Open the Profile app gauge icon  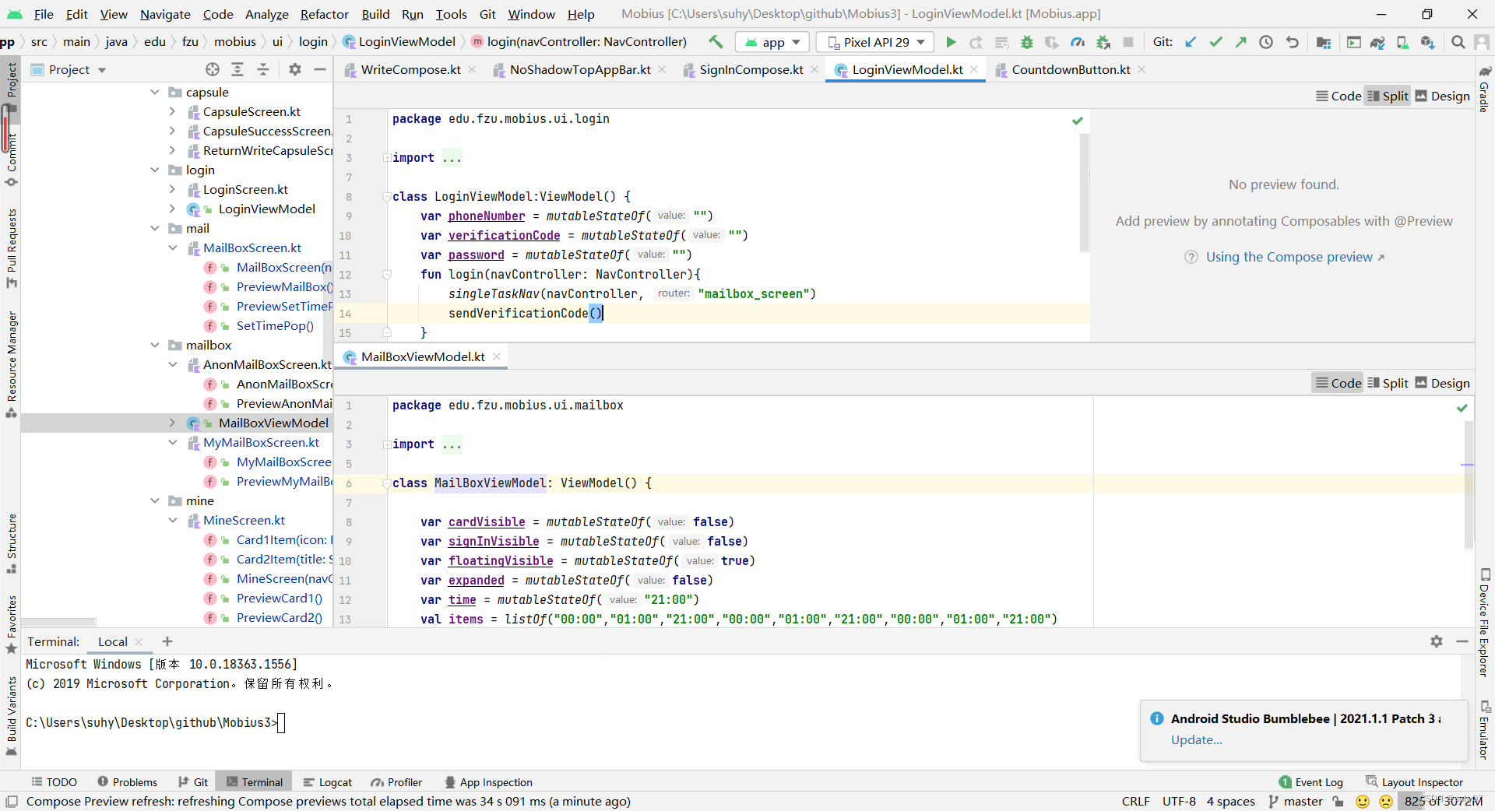[1078, 42]
